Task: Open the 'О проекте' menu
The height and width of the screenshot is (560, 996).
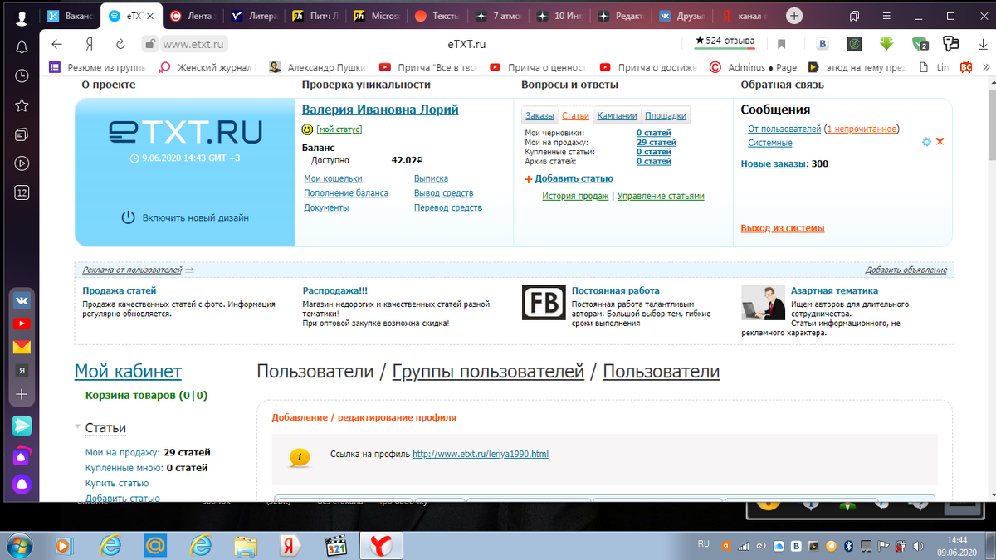Action: [x=109, y=85]
